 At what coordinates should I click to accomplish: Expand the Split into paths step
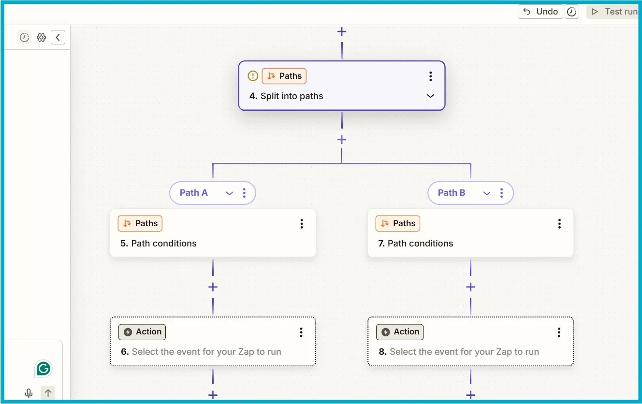coord(430,96)
